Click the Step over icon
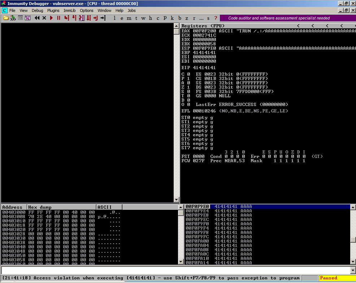 point(74,18)
